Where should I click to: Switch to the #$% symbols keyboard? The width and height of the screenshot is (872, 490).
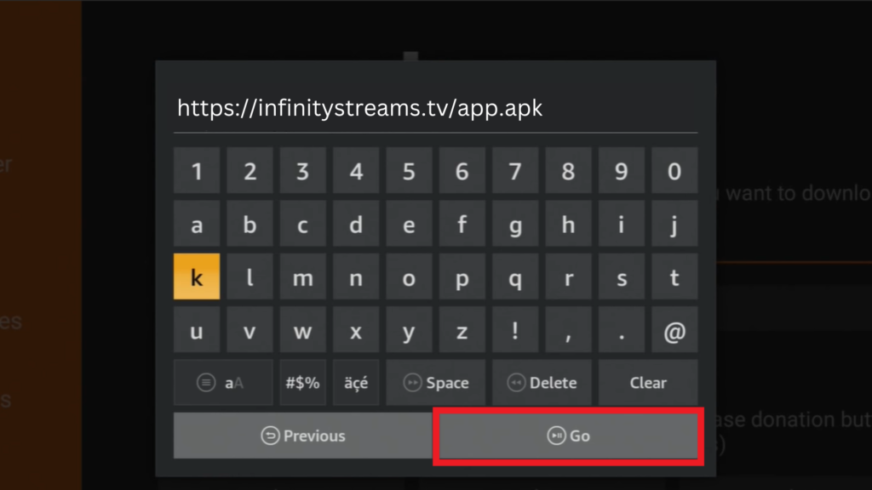(x=302, y=383)
